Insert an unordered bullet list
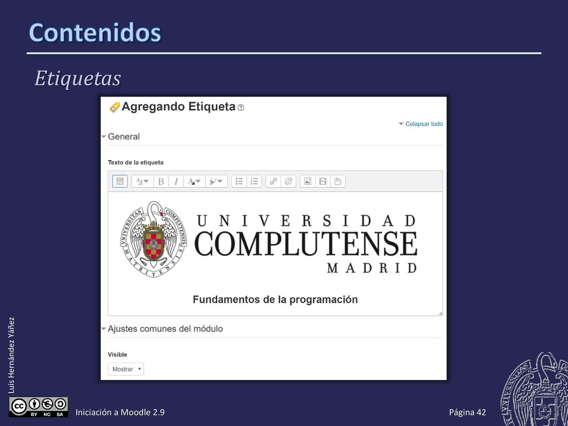The image size is (568, 426). [239, 181]
